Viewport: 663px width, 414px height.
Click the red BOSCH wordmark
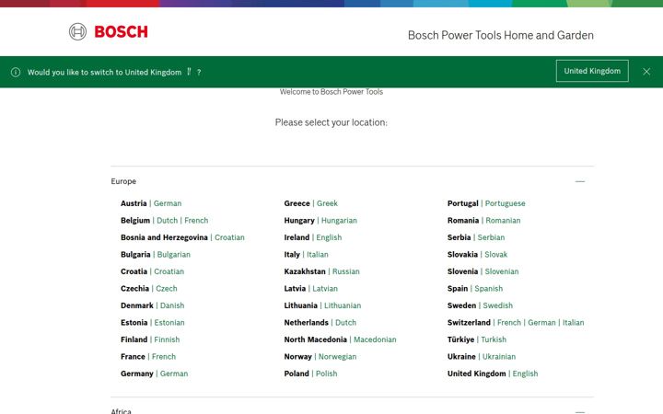[x=121, y=31]
